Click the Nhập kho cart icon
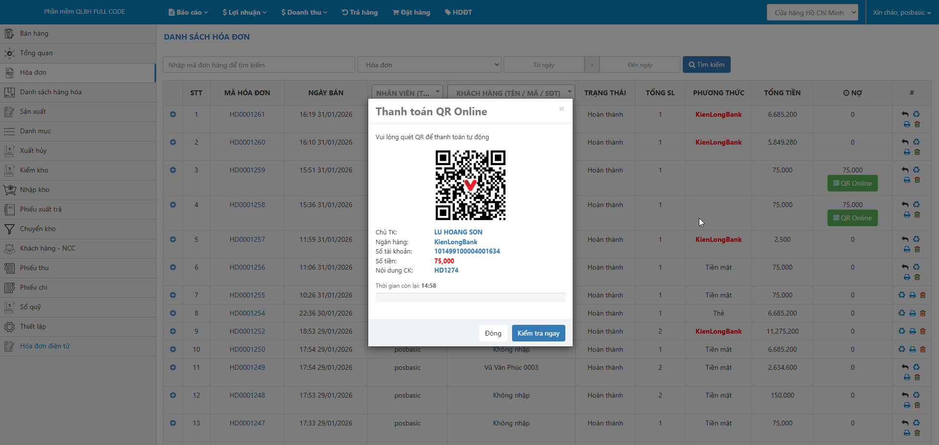Image resolution: width=939 pixels, height=445 pixels. [x=9, y=190]
